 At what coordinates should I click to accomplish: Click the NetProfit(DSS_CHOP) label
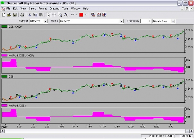[x=21, y=56]
